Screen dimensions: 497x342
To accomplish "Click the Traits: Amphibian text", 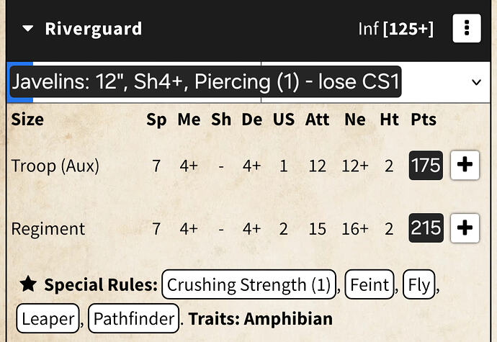I will pos(259,318).
